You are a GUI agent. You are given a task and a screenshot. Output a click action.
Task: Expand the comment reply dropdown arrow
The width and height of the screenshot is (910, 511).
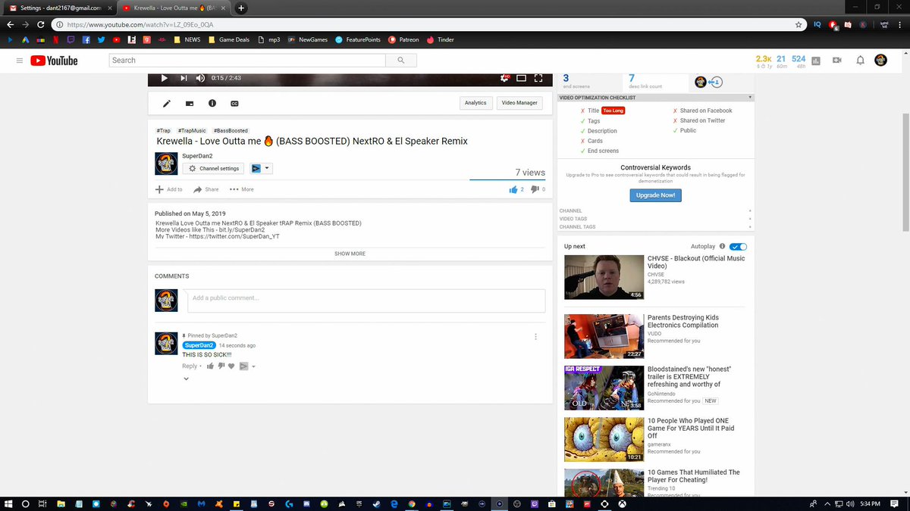(x=253, y=367)
